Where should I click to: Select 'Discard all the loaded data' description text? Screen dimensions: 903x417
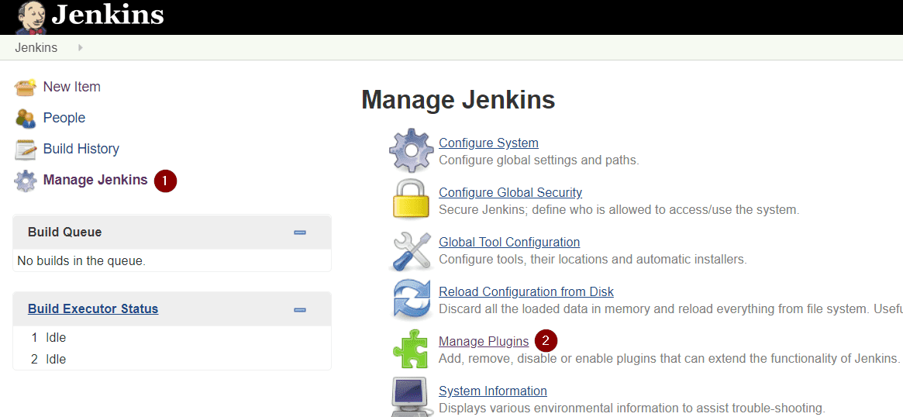[x=671, y=308]
